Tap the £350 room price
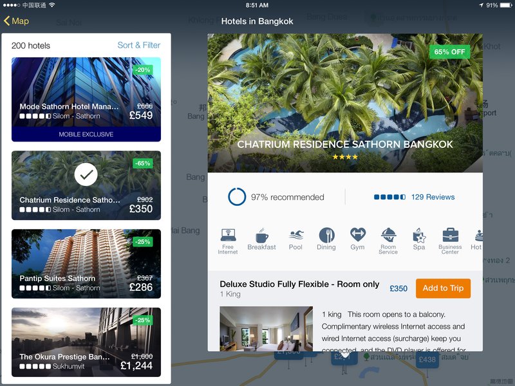This screenshot has height=386, width=515. tap(398, 288)
